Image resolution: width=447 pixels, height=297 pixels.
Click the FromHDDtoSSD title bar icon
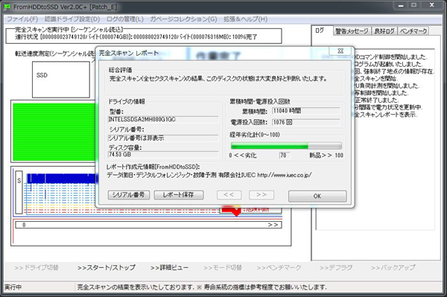pos(7,7)
